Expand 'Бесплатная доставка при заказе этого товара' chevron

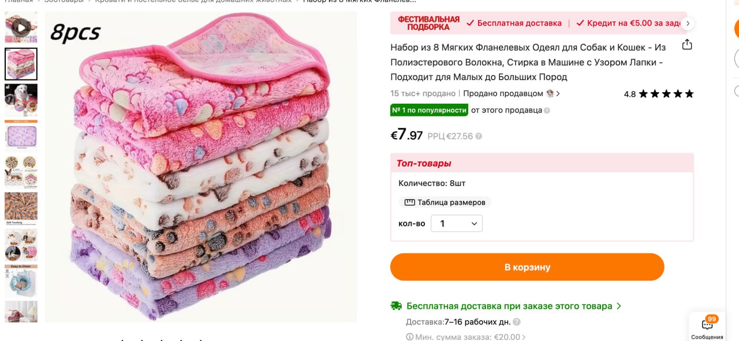[619, 306]
